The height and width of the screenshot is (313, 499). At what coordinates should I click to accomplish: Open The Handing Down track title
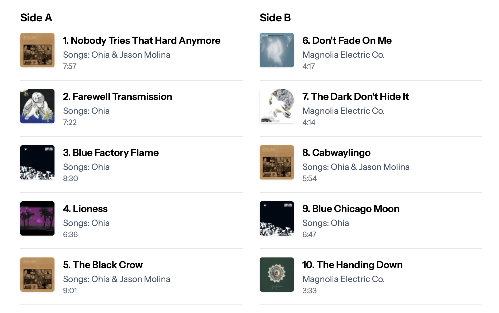click(x=352, y=265)
